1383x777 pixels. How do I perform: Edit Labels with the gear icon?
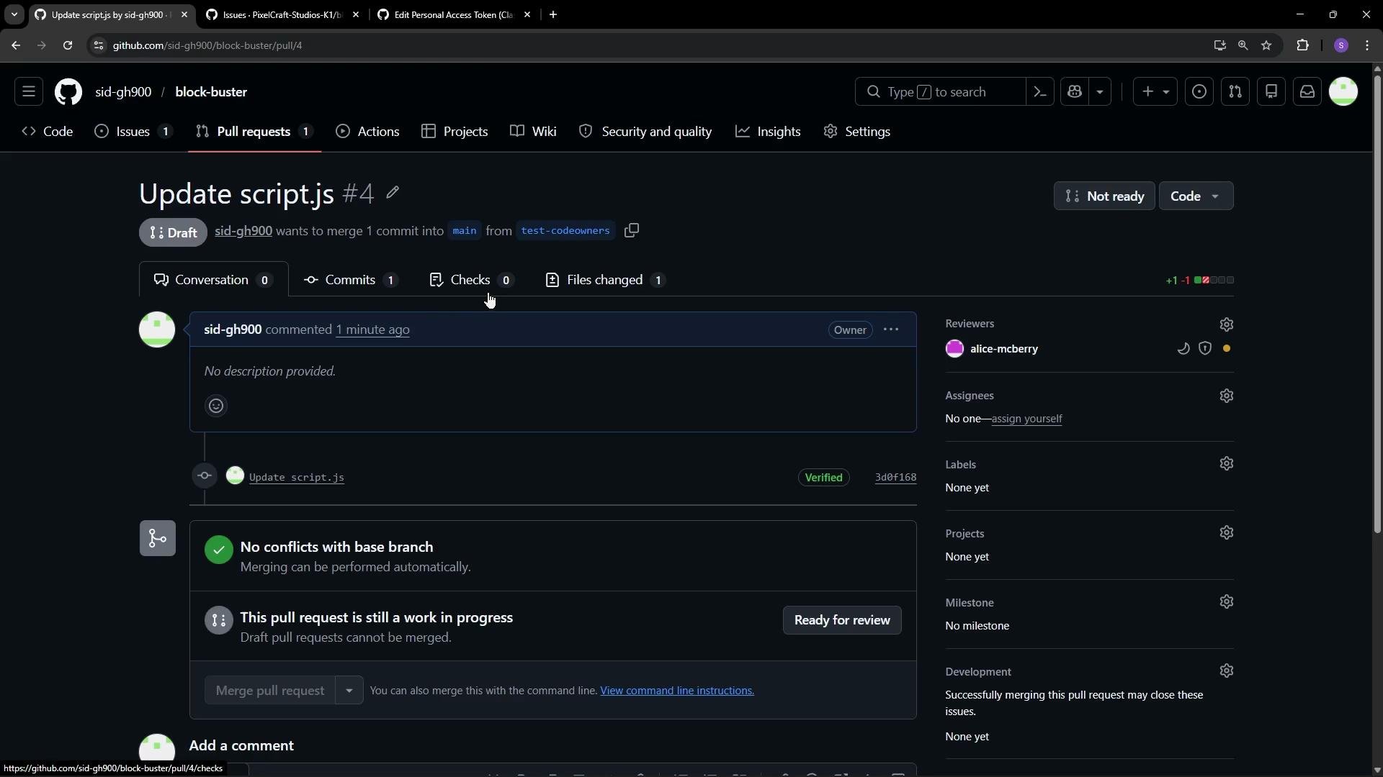1227,464
